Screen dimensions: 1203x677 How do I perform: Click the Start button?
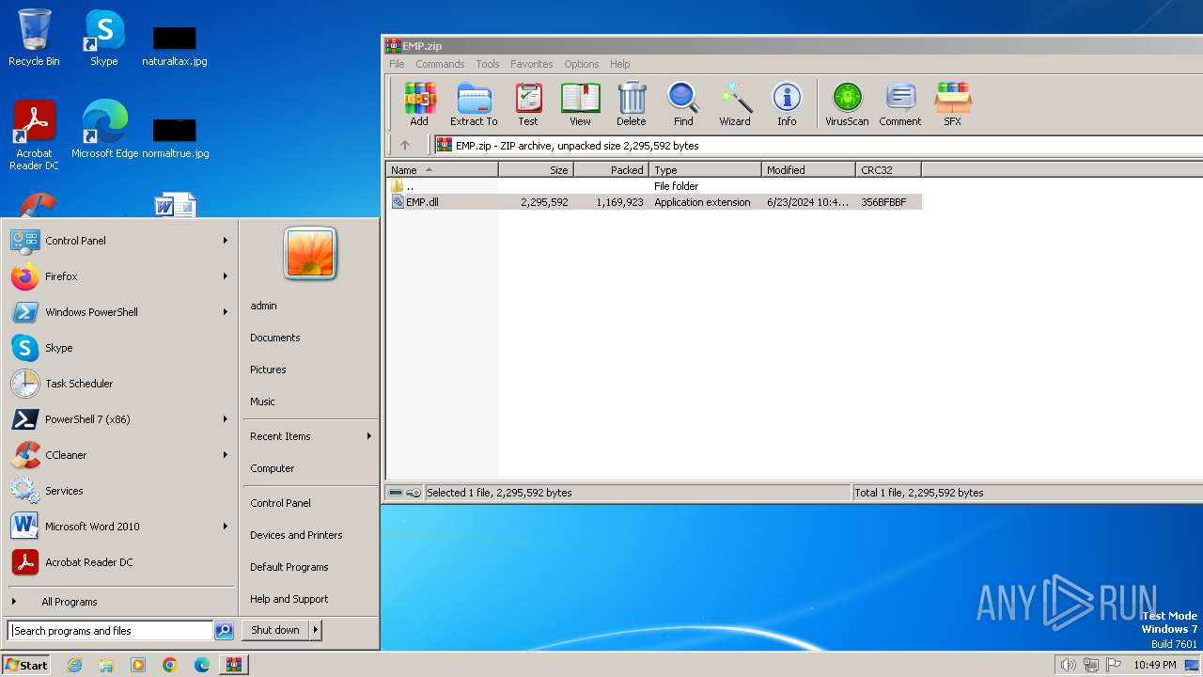pos(26,665)
